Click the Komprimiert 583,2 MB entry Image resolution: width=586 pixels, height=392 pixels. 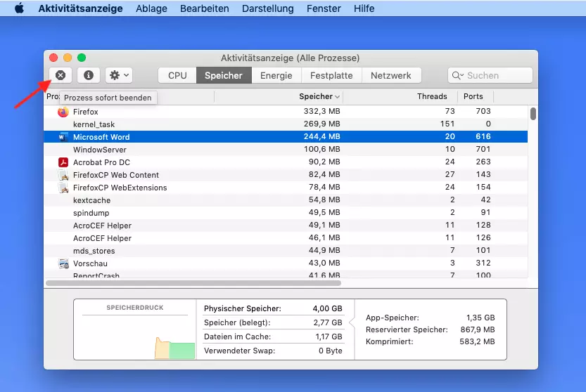coord(430,341)
